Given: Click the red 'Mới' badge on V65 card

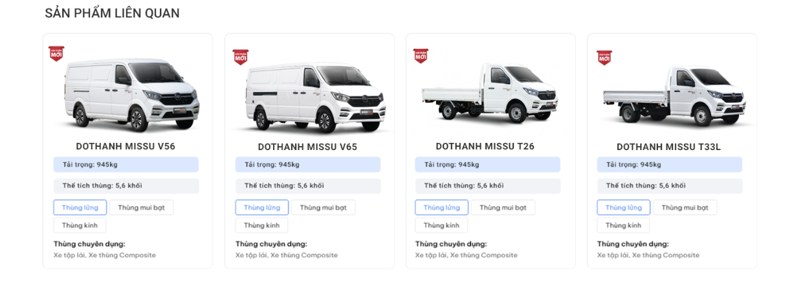Looking at the screenshot, I should click(241, 57).
